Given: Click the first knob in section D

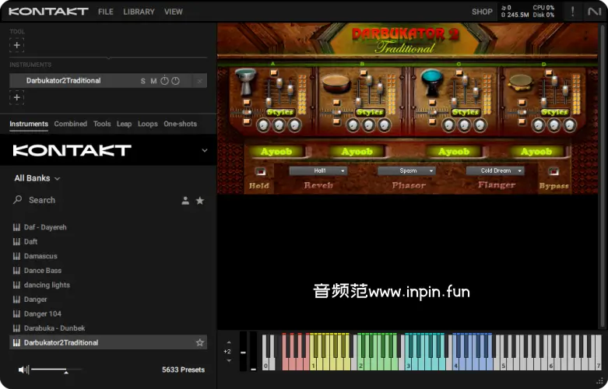Looking at the screenshot, I should pos(538,124).
